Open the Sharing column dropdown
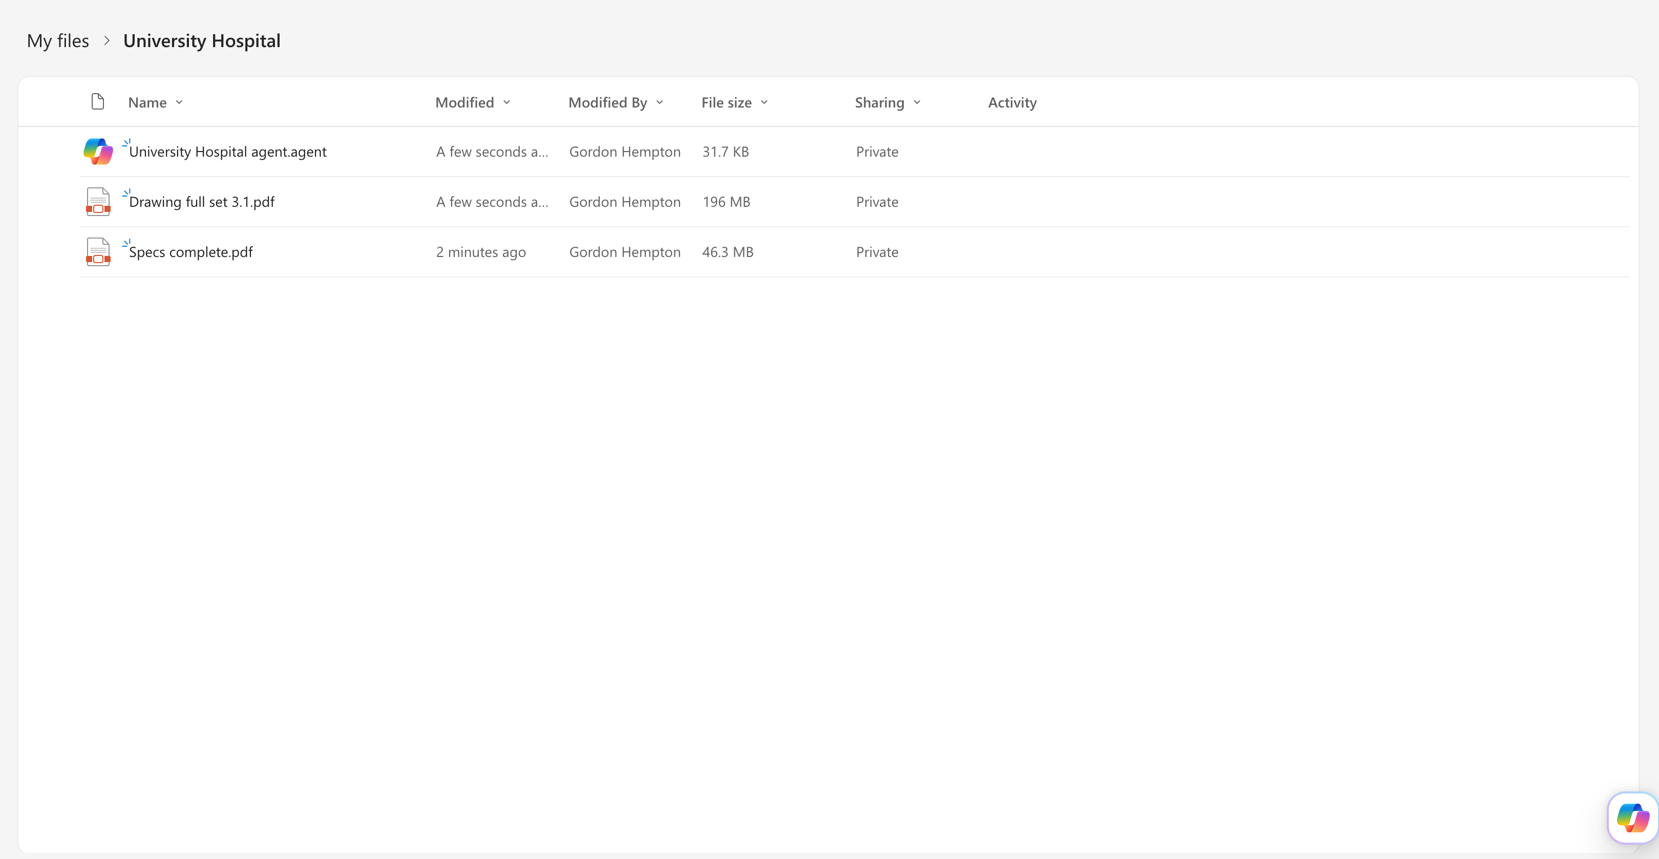This screenshot has width=1659, height=859. click(x=917, y=102)
